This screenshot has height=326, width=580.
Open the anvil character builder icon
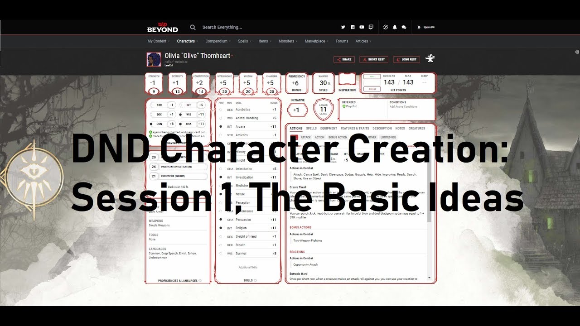[x=430, y=58]
